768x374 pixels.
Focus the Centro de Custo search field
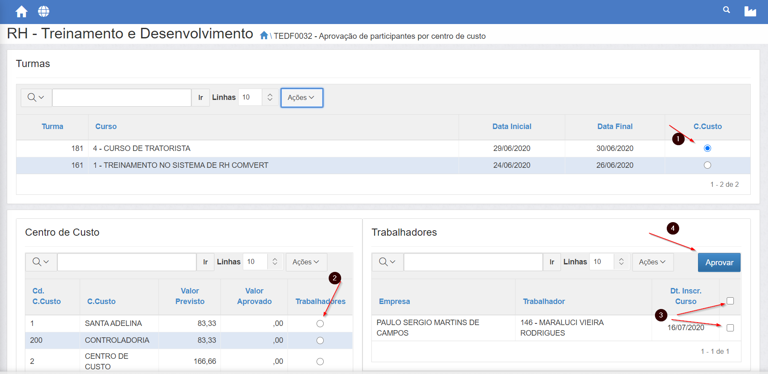pyautogui.click(x=127, y=262)
